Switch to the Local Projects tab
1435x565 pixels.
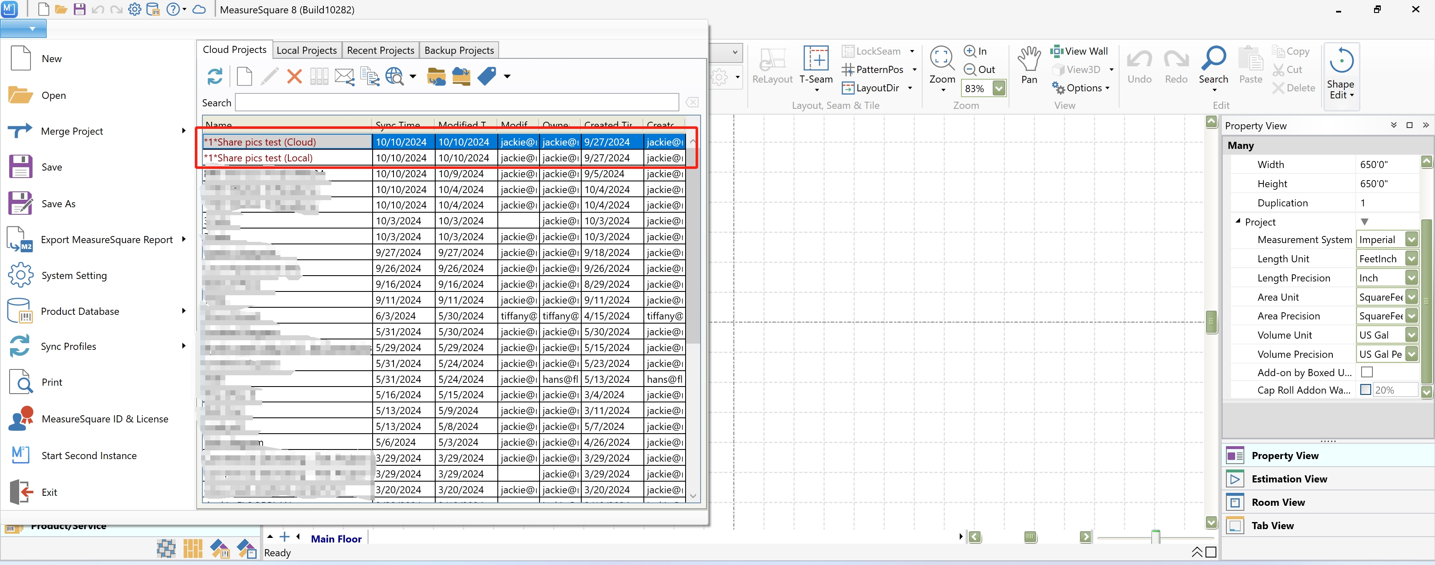coord(306,50)
